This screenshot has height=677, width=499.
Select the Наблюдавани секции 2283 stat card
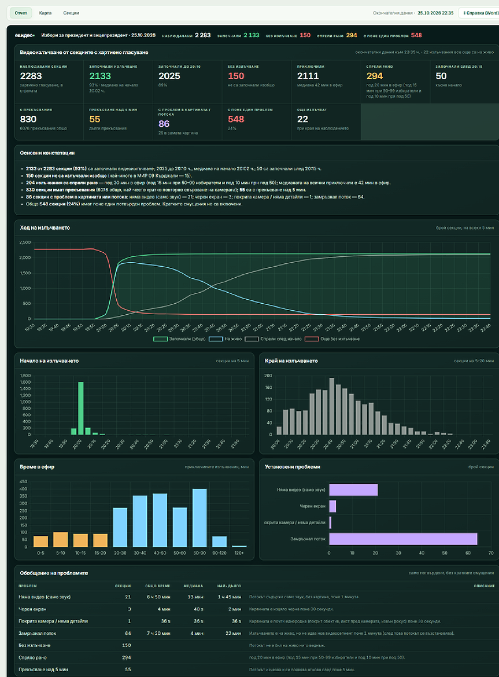tap(49, 82)
